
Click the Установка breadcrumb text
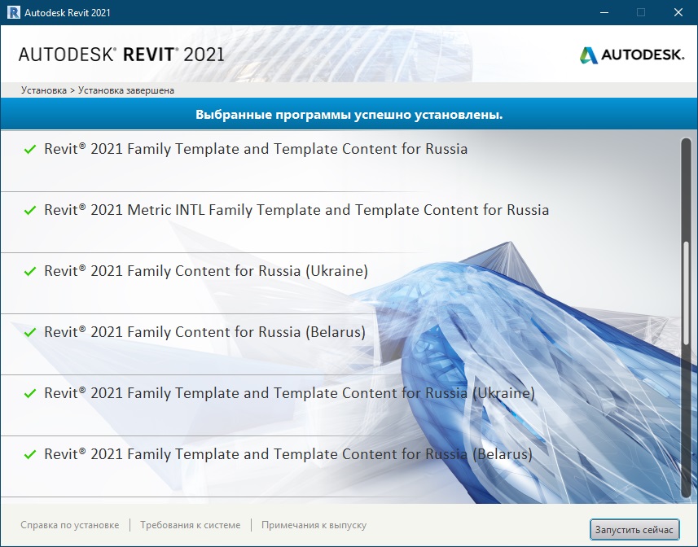[x=43, y=90]
